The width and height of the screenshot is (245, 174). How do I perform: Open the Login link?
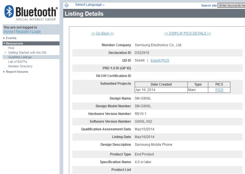tap(36, 31)
